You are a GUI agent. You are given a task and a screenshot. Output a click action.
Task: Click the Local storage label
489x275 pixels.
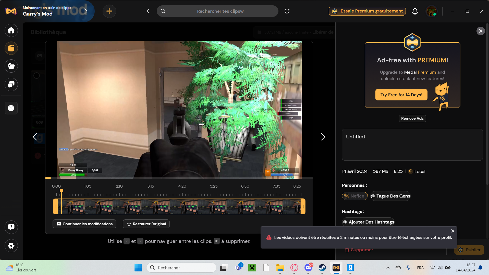417,172
